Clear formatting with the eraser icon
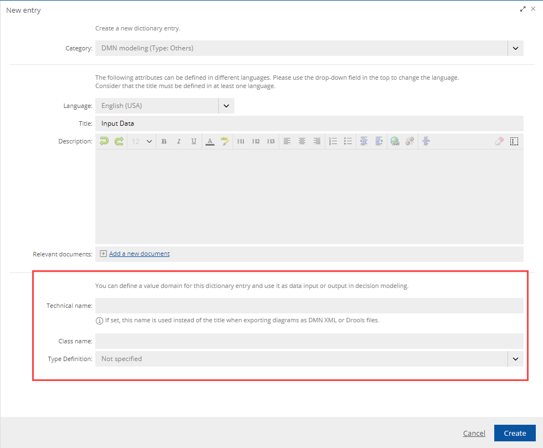 tap(499, 141)
